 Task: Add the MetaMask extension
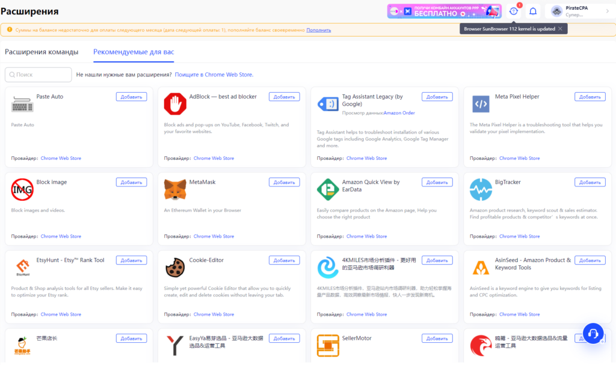pos(285,183)
